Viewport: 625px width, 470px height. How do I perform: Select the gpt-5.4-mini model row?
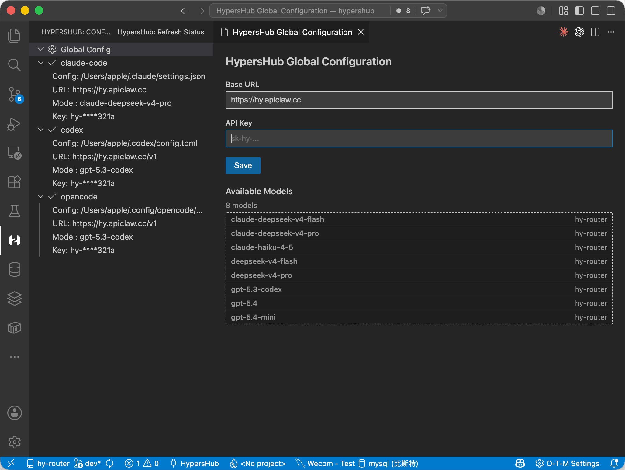[x=419, y=317]
